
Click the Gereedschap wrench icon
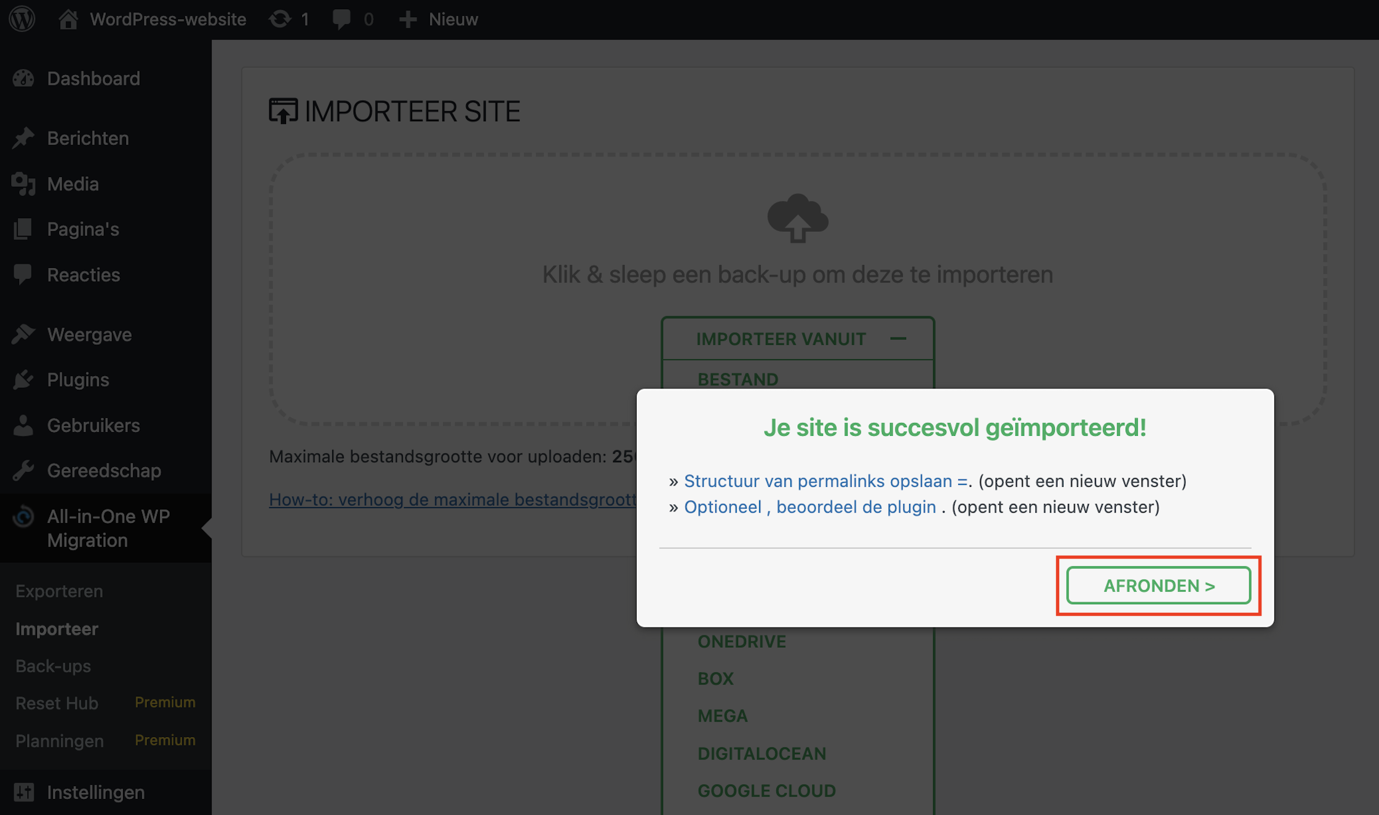[x=23, y=471]
